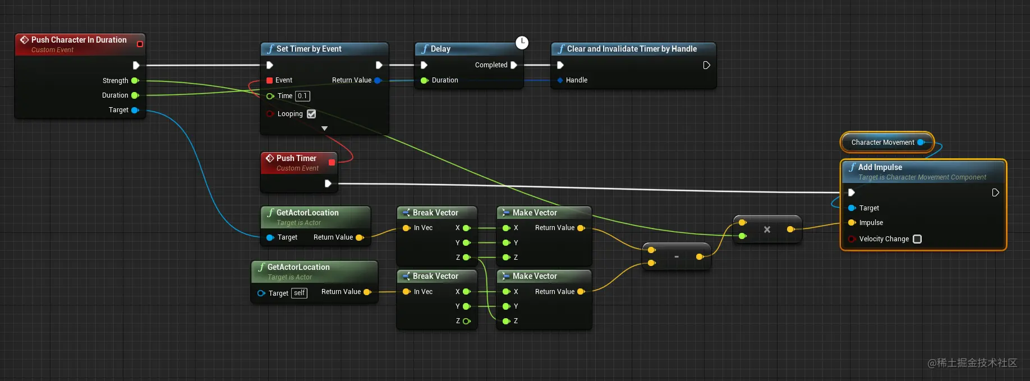This screenshot has height=381, width=1030.
Task: Click the multiply node output pin
Action: click(x=790, y=229)
